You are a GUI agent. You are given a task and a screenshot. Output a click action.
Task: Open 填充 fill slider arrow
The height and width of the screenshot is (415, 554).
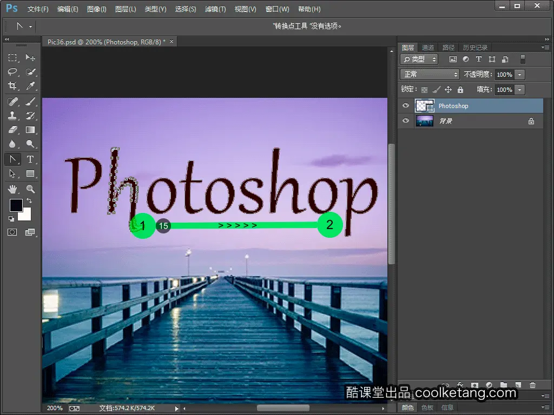pyautogui.click(x=520, y=90)
